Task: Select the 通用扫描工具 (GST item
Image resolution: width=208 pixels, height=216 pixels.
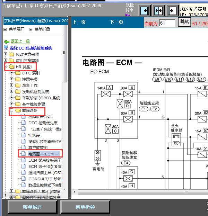Action: click(x=45, y=173)
